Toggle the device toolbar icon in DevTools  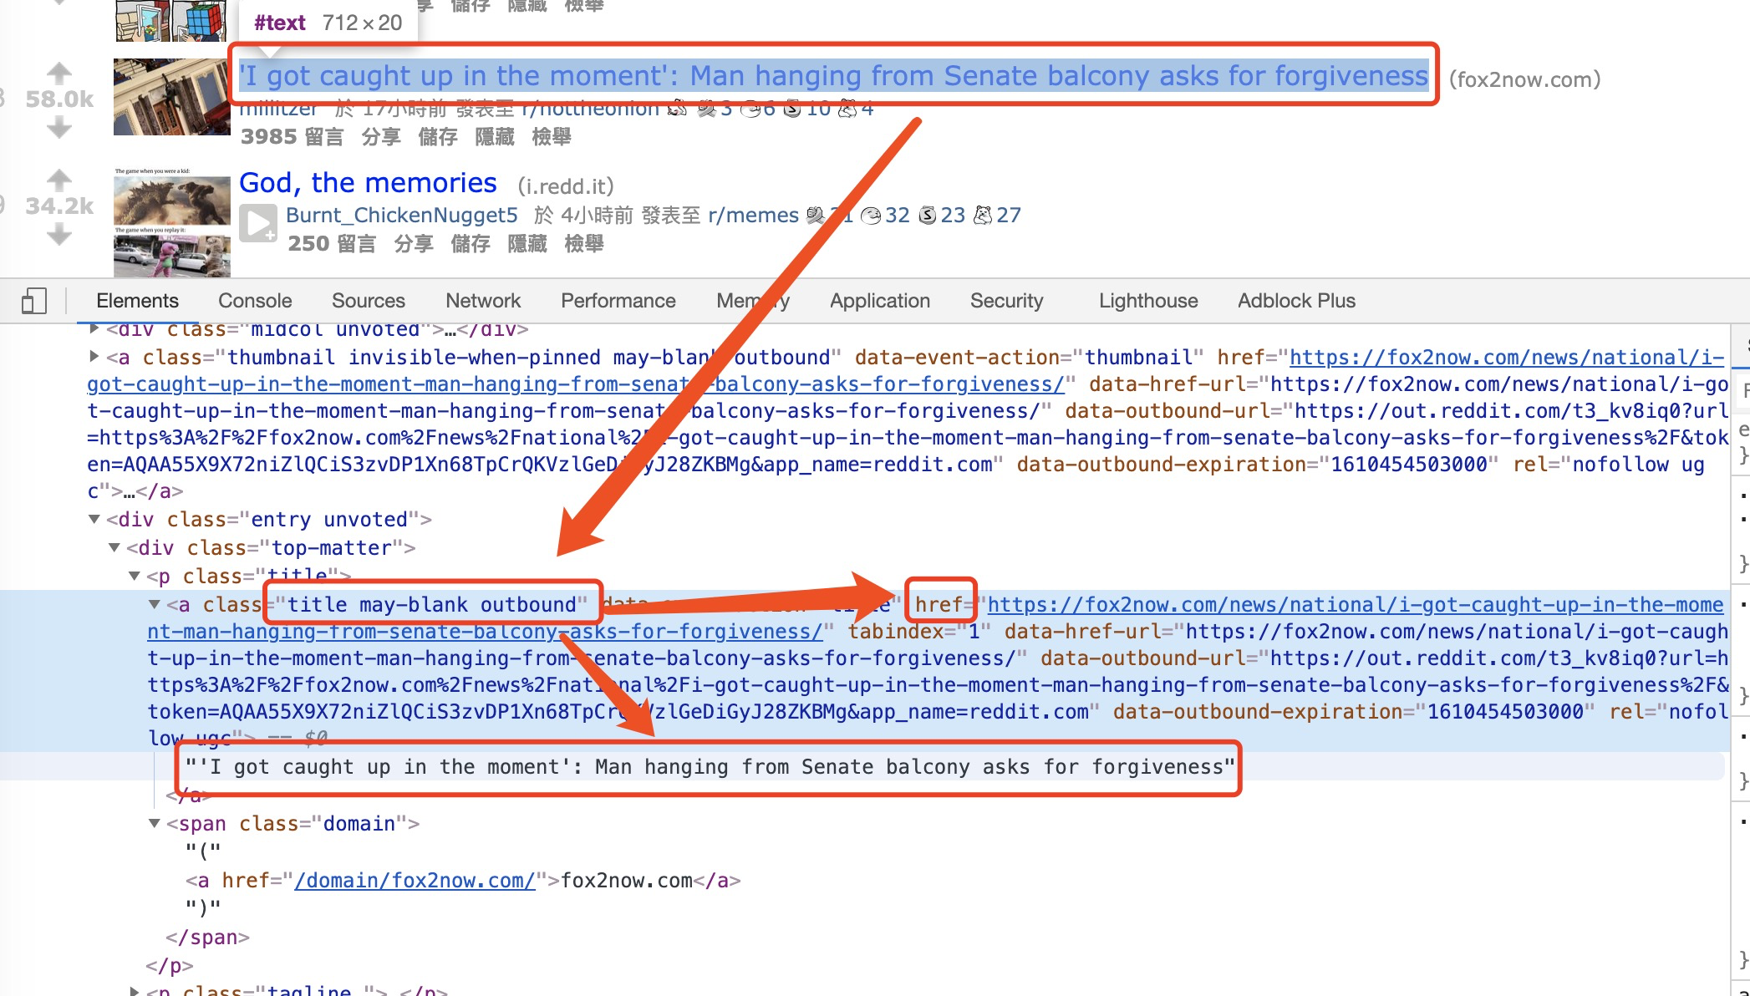[35, 299]
